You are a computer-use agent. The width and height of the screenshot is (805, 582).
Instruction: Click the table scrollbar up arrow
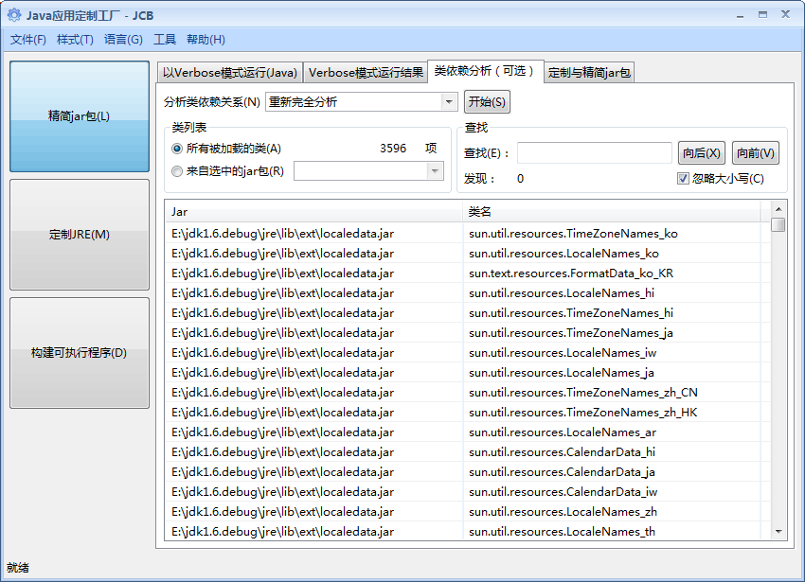[778, 209]
